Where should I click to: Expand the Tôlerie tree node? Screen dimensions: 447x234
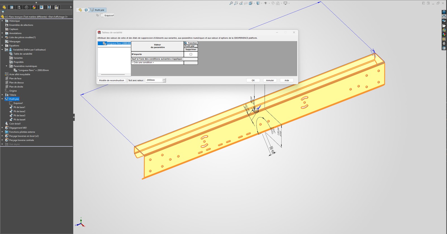point(2,95)
